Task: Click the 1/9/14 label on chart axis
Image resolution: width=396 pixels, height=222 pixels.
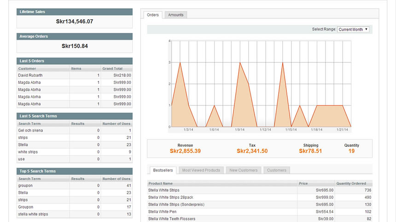Action: click(239, 130)
